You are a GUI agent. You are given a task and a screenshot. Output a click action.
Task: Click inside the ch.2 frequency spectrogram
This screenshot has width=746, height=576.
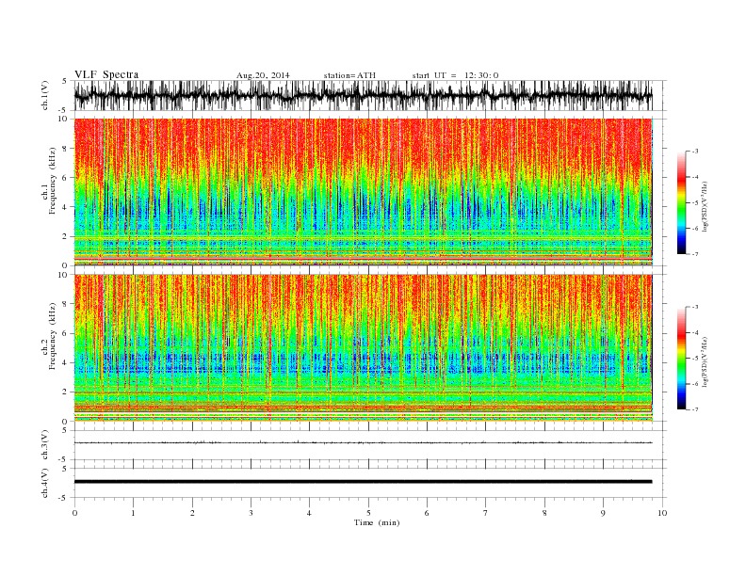pos(363,348)
